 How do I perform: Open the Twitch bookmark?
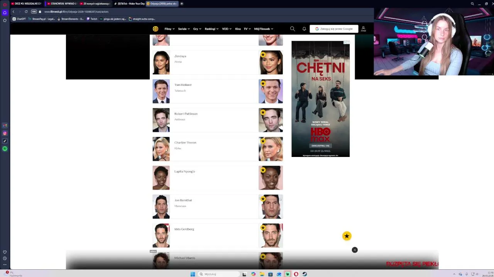[x=92, y=19]
